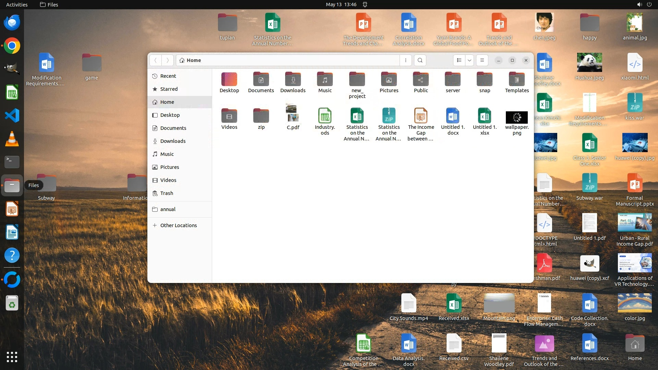Open the hamburger main menu
This screenshot has height=370, width=658.
[482, 60]
